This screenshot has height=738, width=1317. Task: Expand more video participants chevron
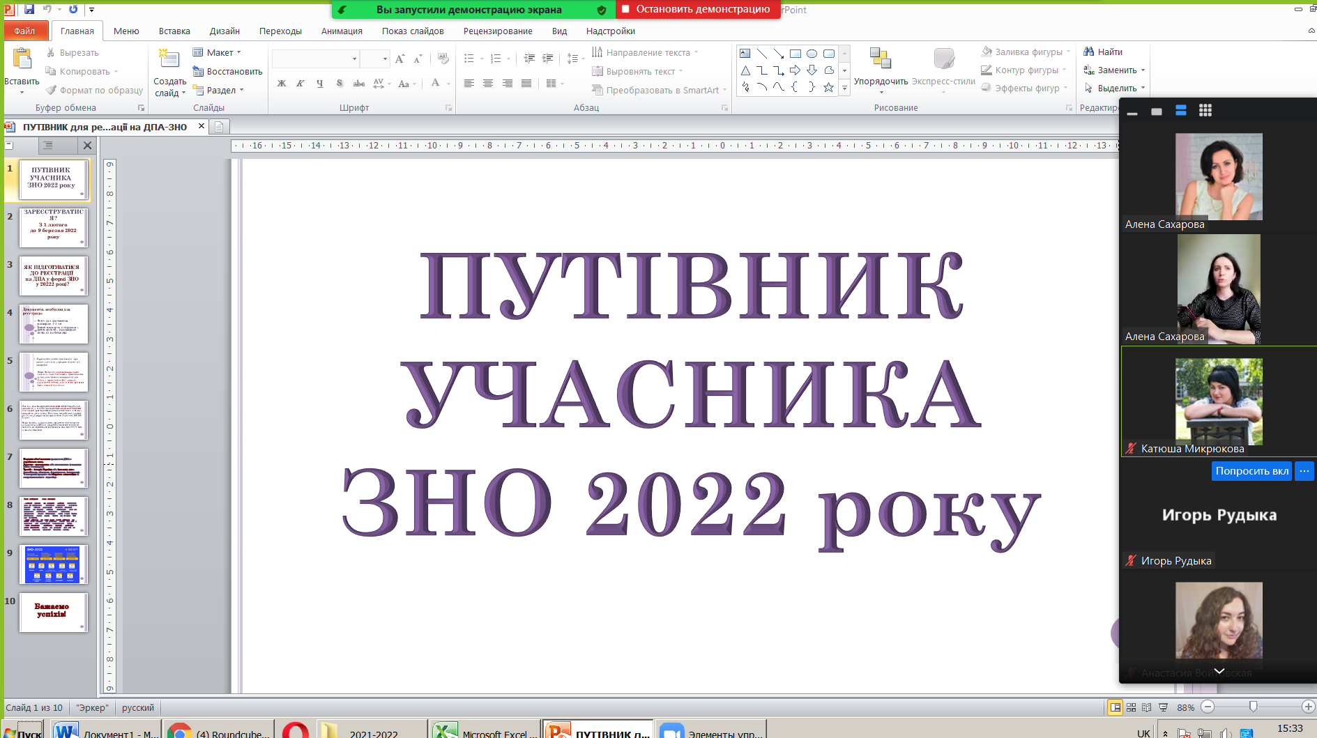coord(1219,671)
